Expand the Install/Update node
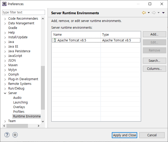The height and width of the screenshot is (142, 168). [5, 38]
